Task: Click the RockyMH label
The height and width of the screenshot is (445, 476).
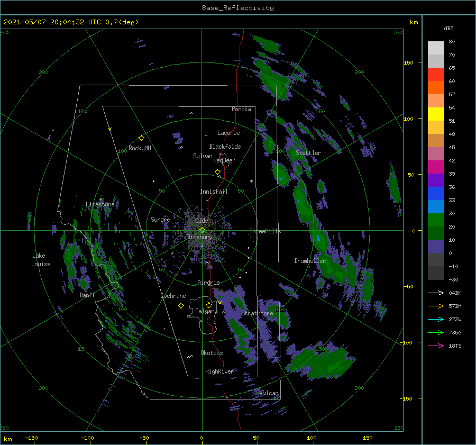Action: (140, 148)
